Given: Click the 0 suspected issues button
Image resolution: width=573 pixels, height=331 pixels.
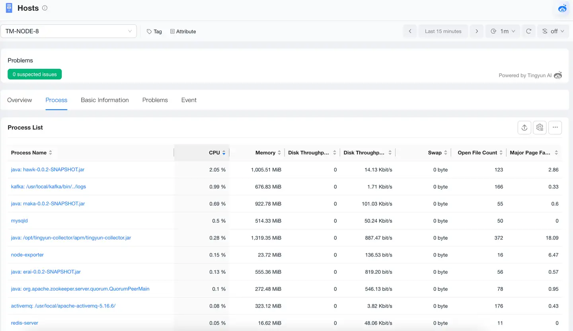Looking at the screenshot, I should [x=35, y=74].
